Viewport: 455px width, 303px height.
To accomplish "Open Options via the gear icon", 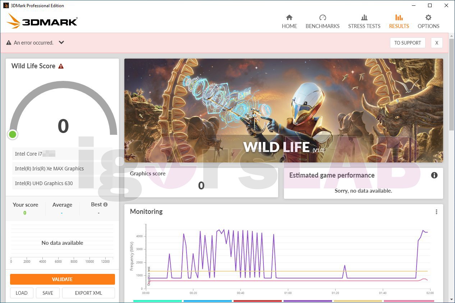I will (428, 18).
